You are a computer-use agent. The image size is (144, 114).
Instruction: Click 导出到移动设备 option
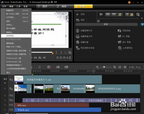coord(85,48)
